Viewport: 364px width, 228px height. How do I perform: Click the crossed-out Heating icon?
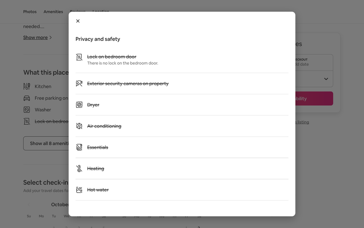pyautogui.click(x=79, y=168)
